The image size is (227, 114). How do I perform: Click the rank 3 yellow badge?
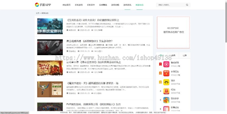160,82
